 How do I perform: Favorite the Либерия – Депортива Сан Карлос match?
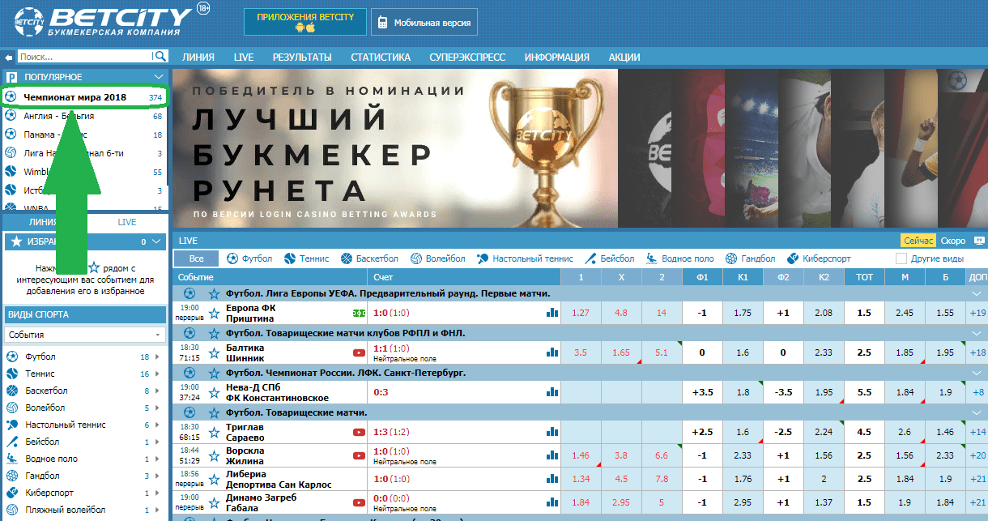click(215, 479)
